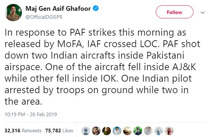Expand the tweet options chevron menu
Screen dimensions: 215x137
[202, 13]
